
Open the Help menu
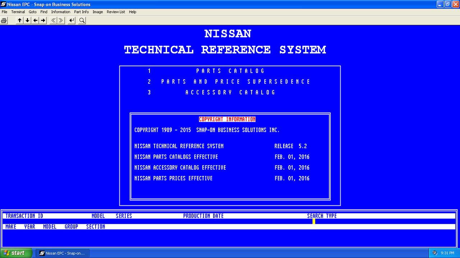[133, 12]
